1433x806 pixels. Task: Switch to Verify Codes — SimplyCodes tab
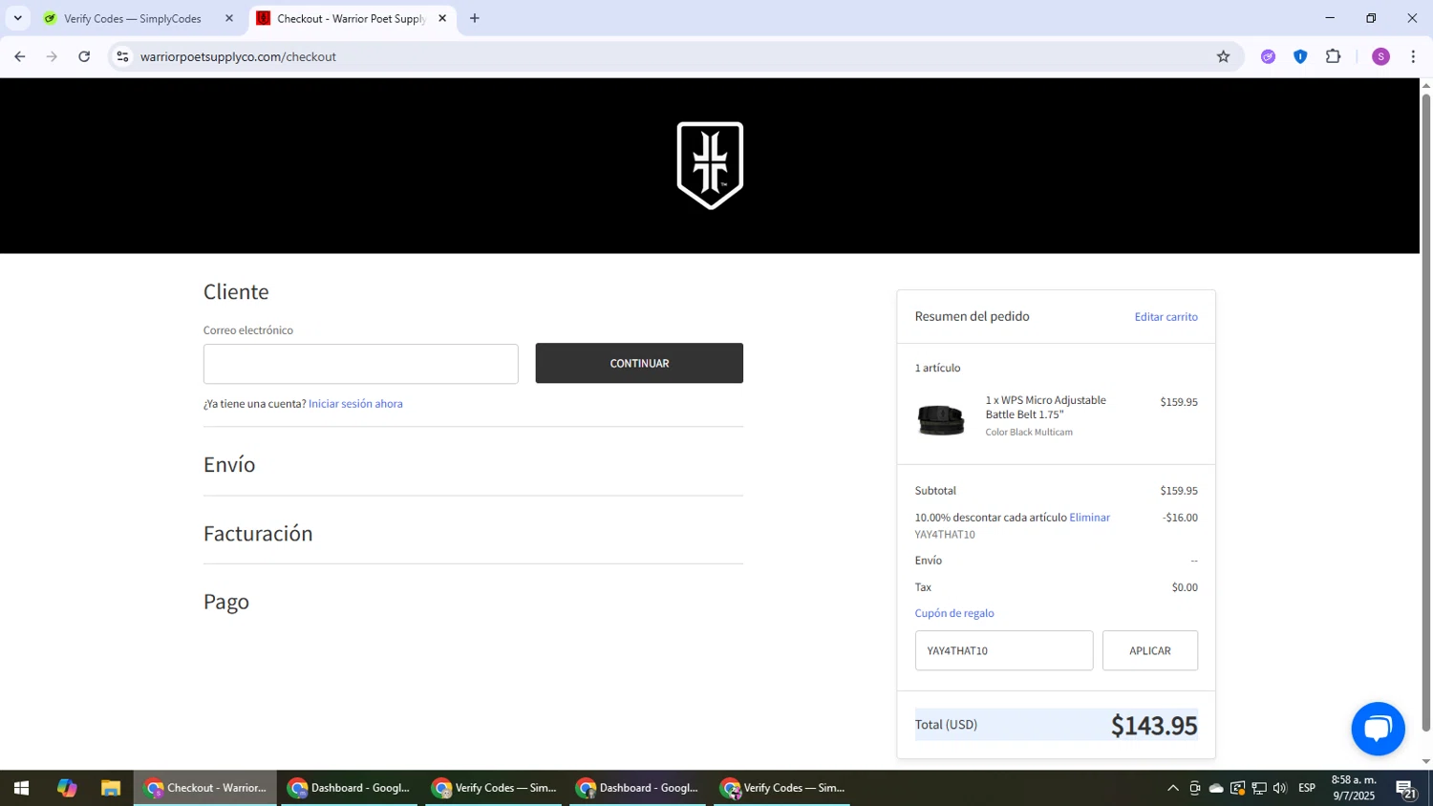[x=139, y=18]
